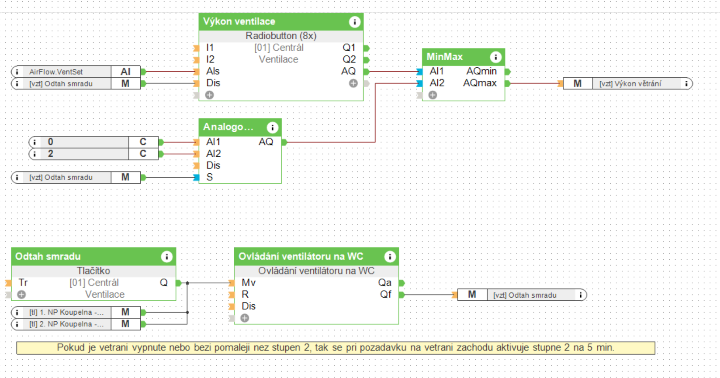Click info icon on MinMax block

(x=495, y=57)
